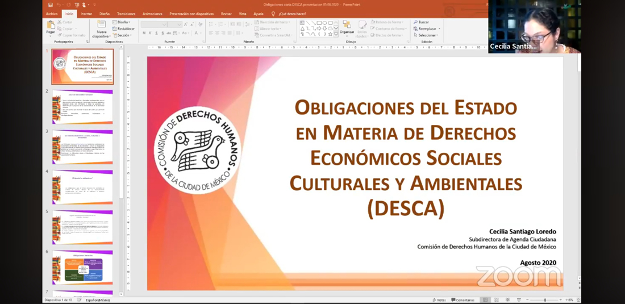Open the Sección dropdown
The height and width of the screenshot is (304, 625).
(122, 35)
